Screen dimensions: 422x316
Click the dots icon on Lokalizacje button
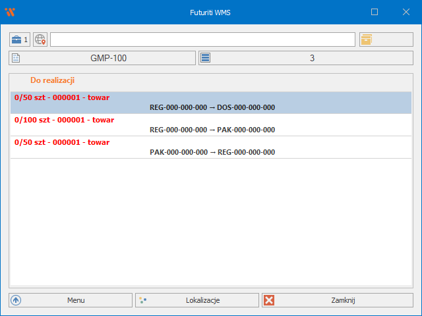tap(143, 300)
